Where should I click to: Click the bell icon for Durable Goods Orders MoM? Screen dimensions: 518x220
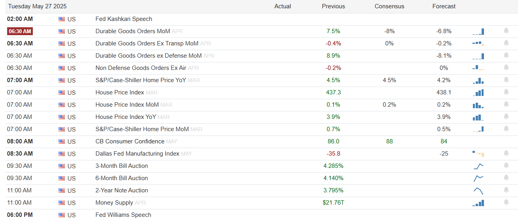click(506, 31)
